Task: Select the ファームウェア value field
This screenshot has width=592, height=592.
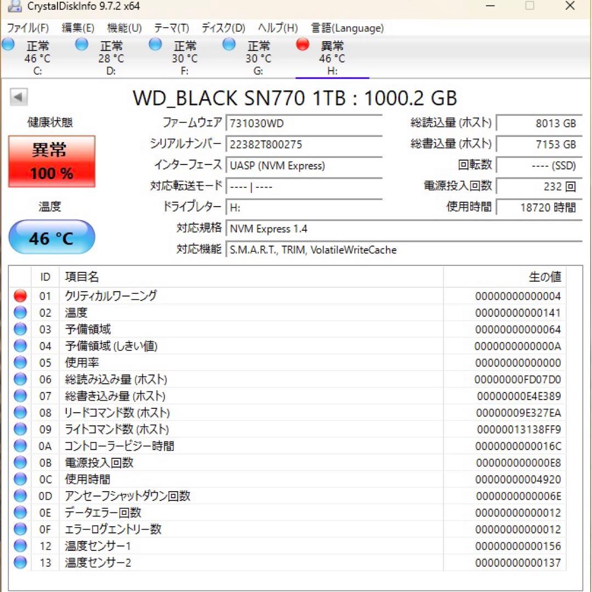Action: tap(304, 123)
